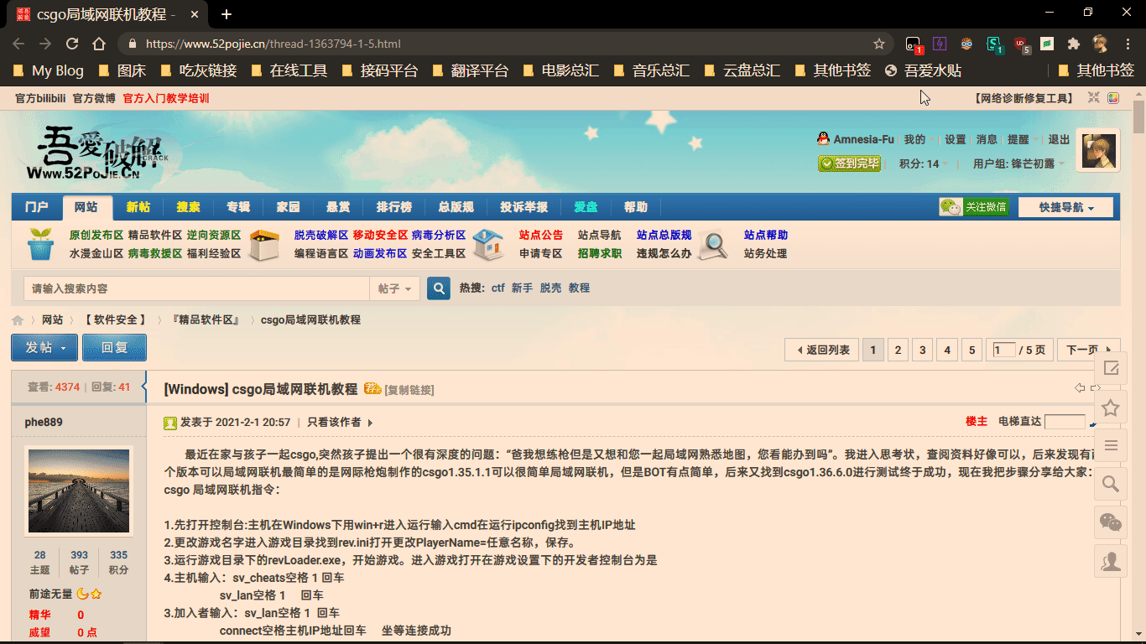This screenshot has width=1146, height=644.
Task: Click the 回复 reply button
Action: pos(114,347)
